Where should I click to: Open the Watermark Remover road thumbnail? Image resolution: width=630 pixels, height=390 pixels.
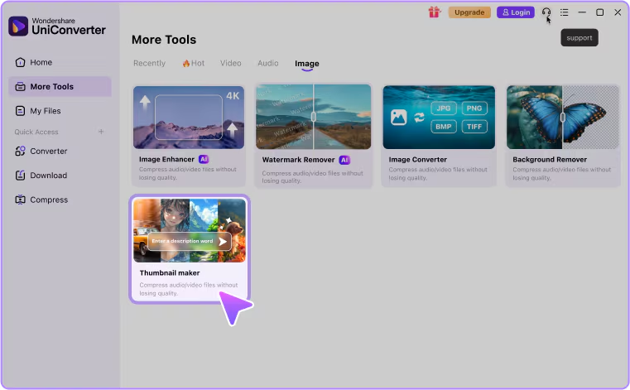coord(314,117)
